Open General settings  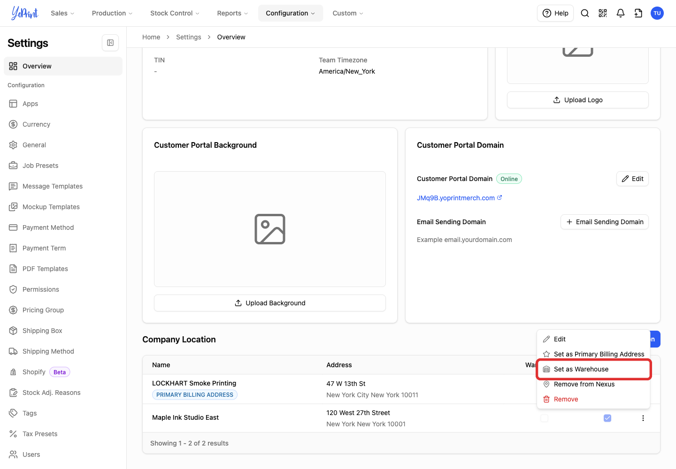(63, 145)
